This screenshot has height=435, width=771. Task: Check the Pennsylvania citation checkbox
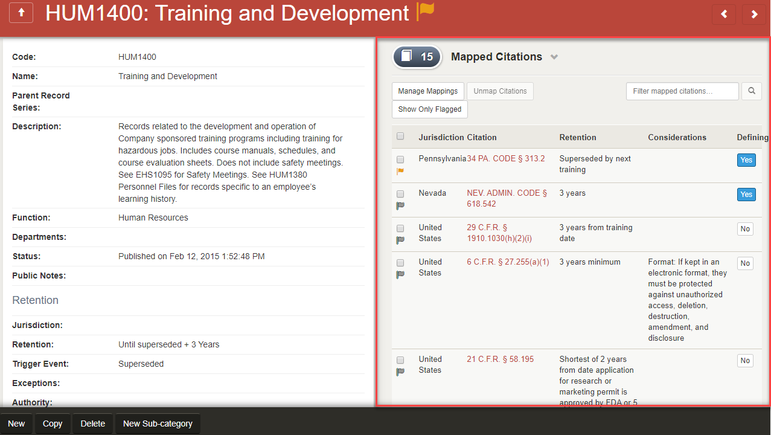[x=400, y=159]
